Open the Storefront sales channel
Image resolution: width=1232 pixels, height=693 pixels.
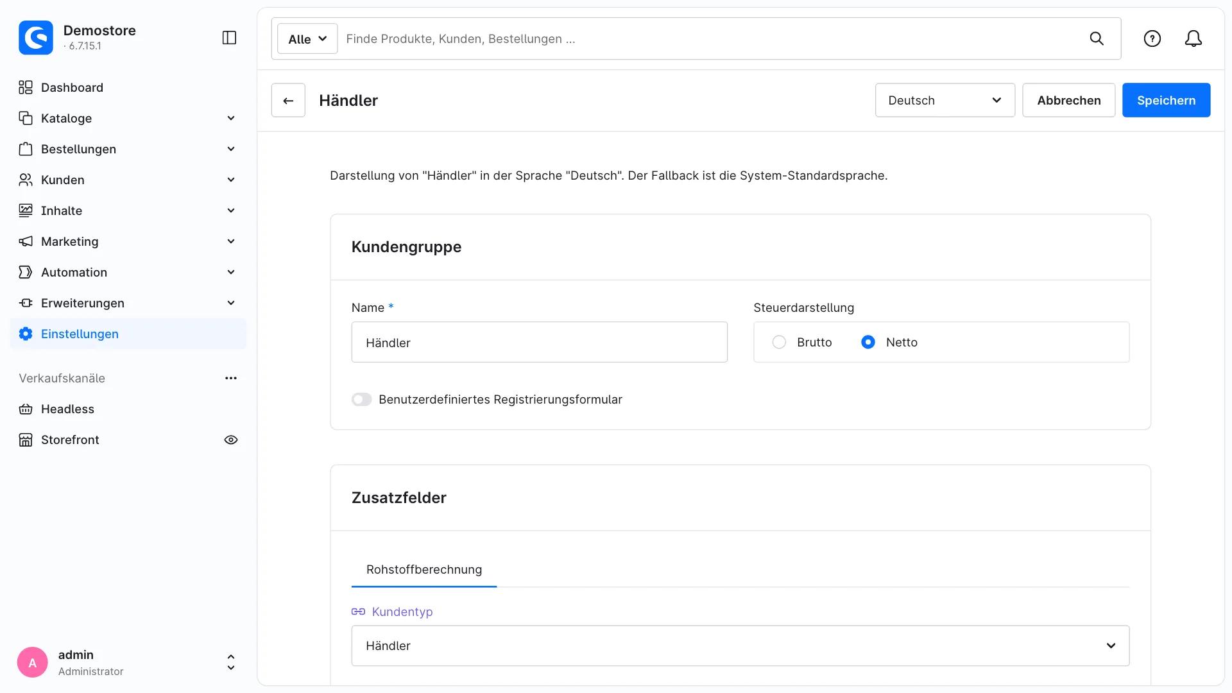[x=70, y=440]
